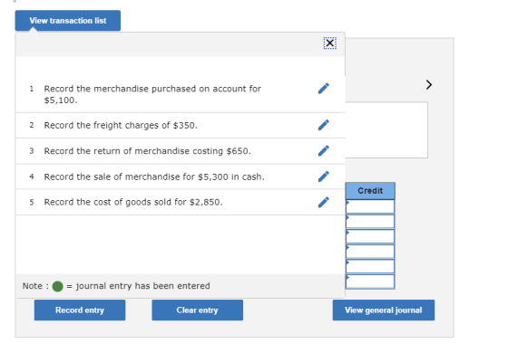Open View general journal
Screen dimensions: 508x353
[383, 310]
